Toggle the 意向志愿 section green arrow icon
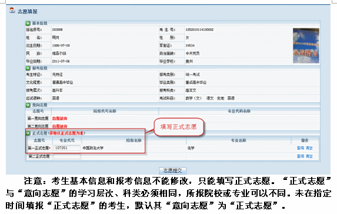The height and width of the screenshot is (214, 337). pos(28,105)
